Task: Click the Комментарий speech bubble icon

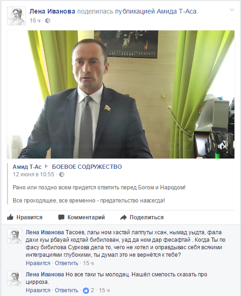Action: pos(61,217)
